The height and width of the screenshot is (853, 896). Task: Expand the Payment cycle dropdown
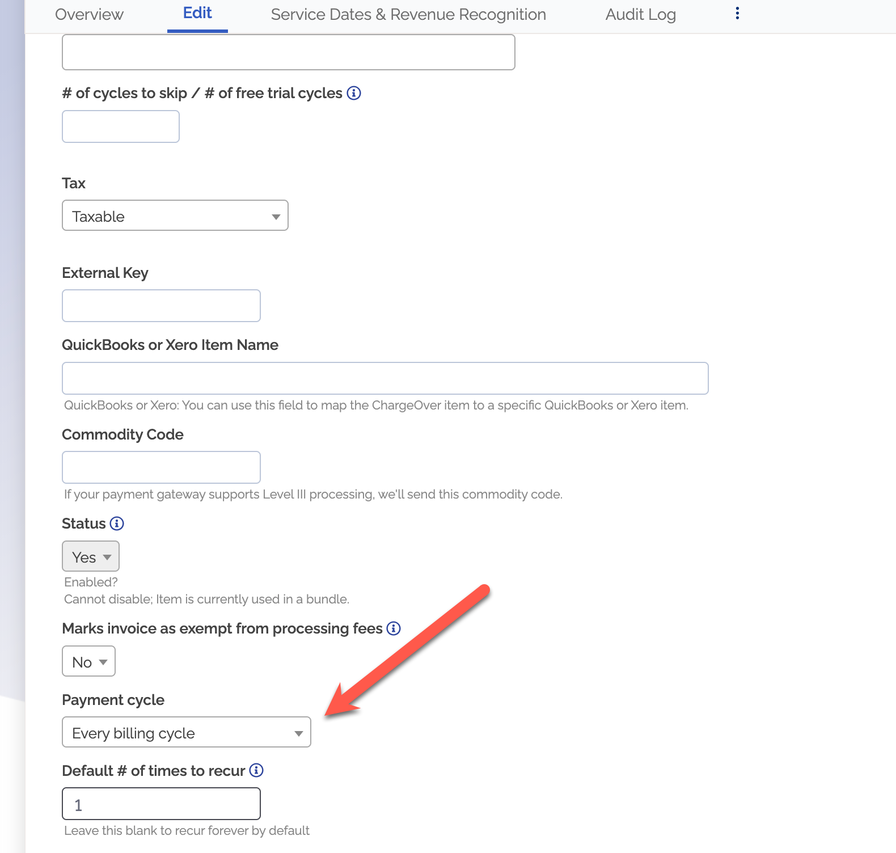(x=187, y=733)
